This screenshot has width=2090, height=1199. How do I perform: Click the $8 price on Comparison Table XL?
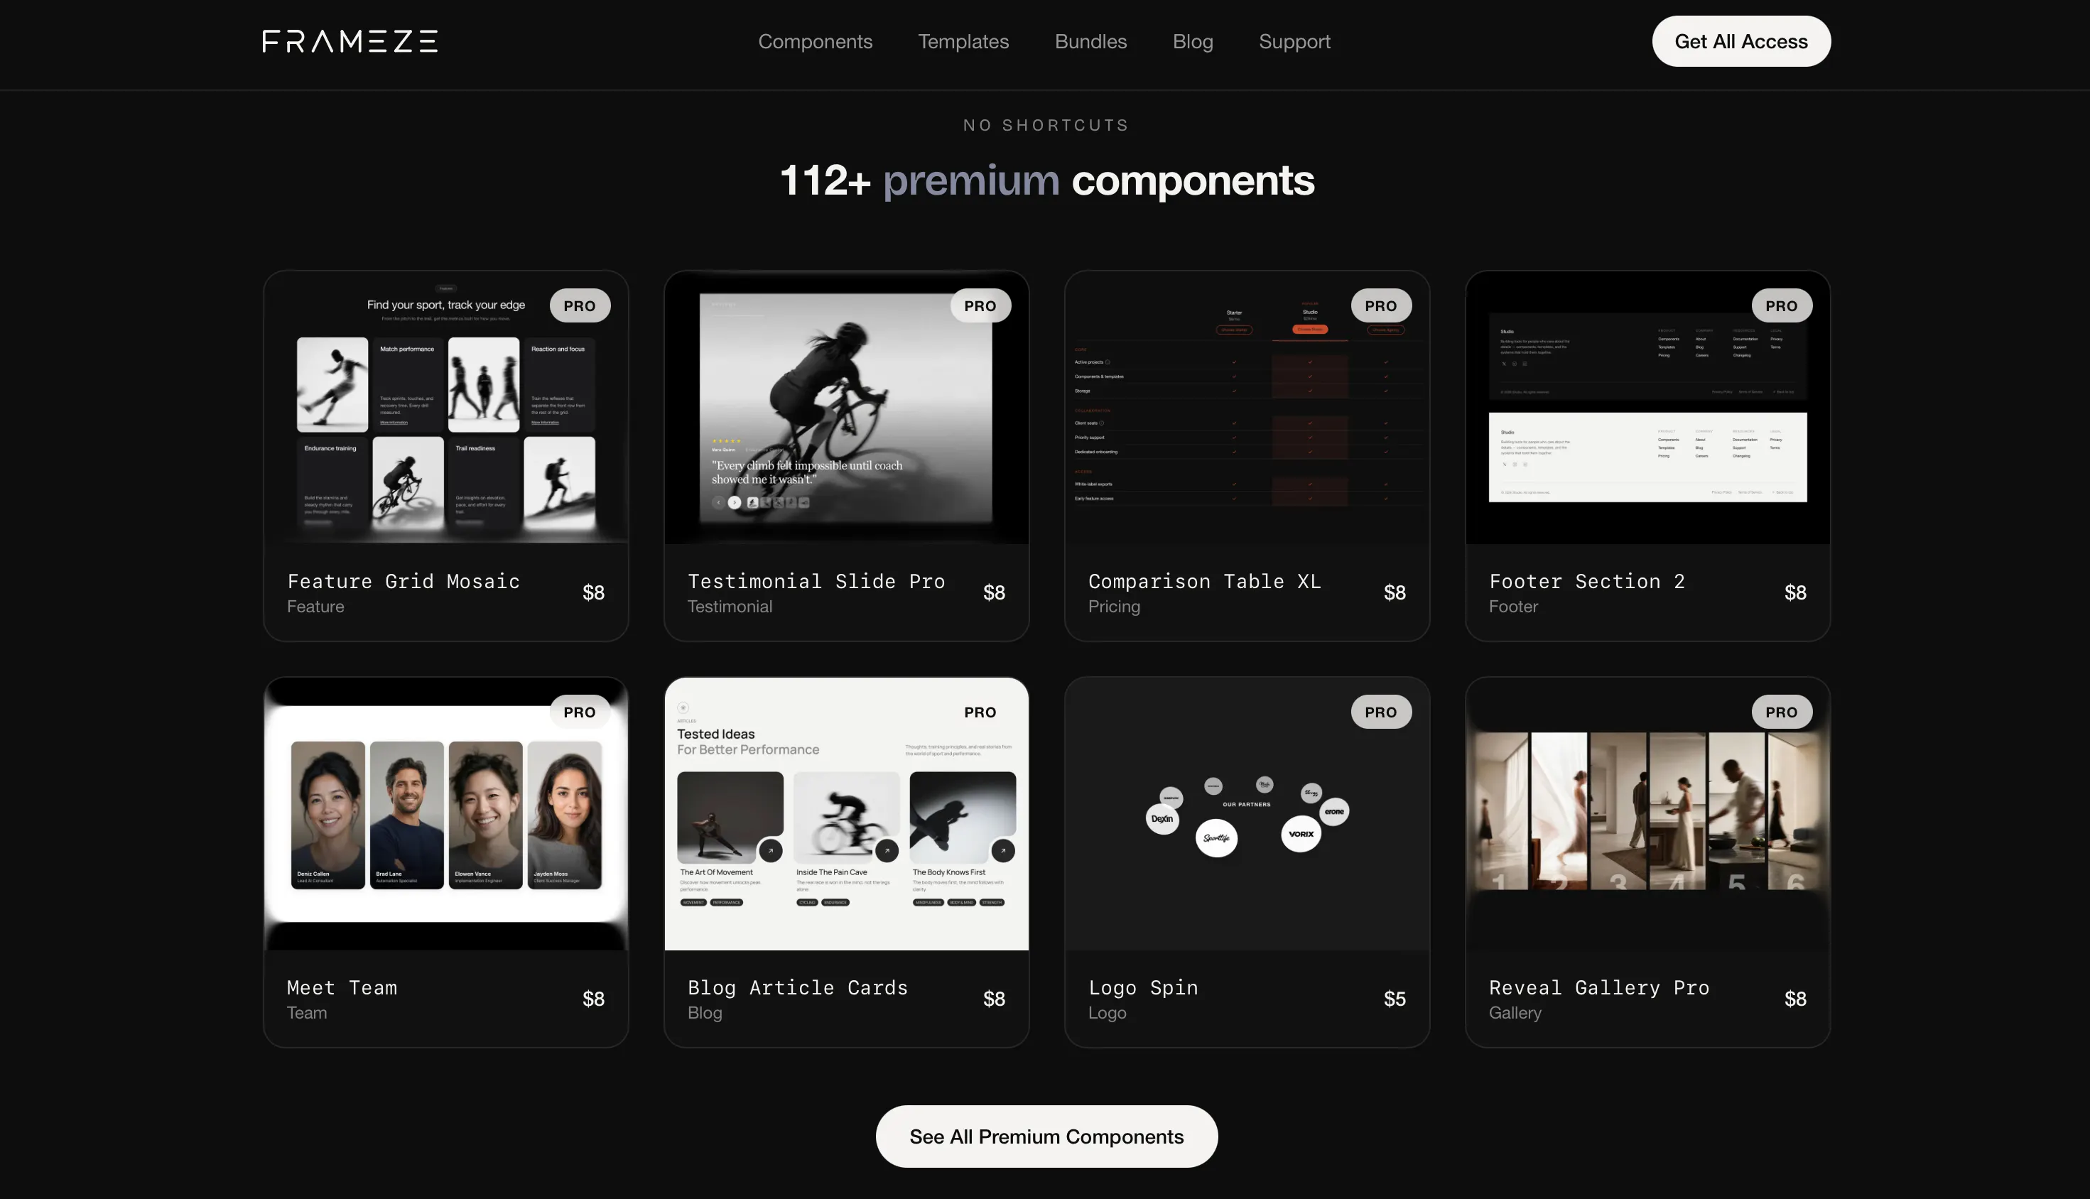point(1395,592)
